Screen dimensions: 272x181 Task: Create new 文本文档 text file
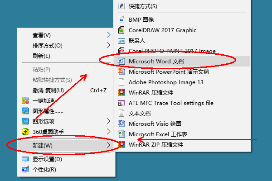tap(182, 113)
